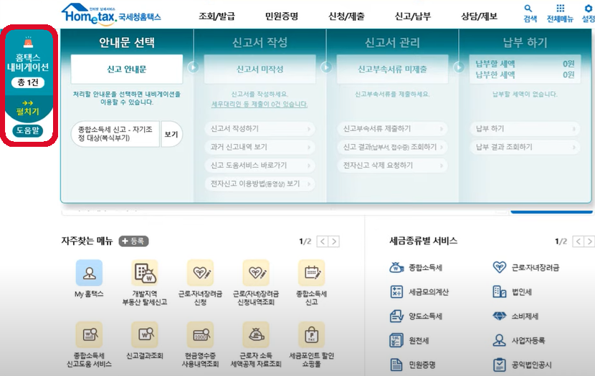The image size is (595, 376).
Task: Open the My 홈택스 icon
Action: coord(89,273)
